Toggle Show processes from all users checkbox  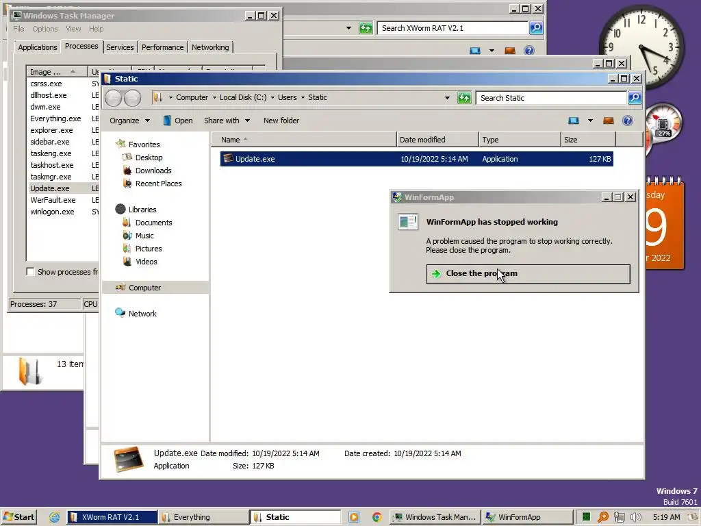pos(30,271)
